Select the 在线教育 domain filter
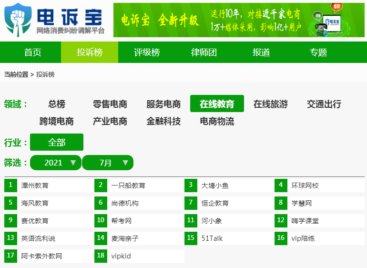The height and width of the screenshot is (268, 367). pos(217,103)
